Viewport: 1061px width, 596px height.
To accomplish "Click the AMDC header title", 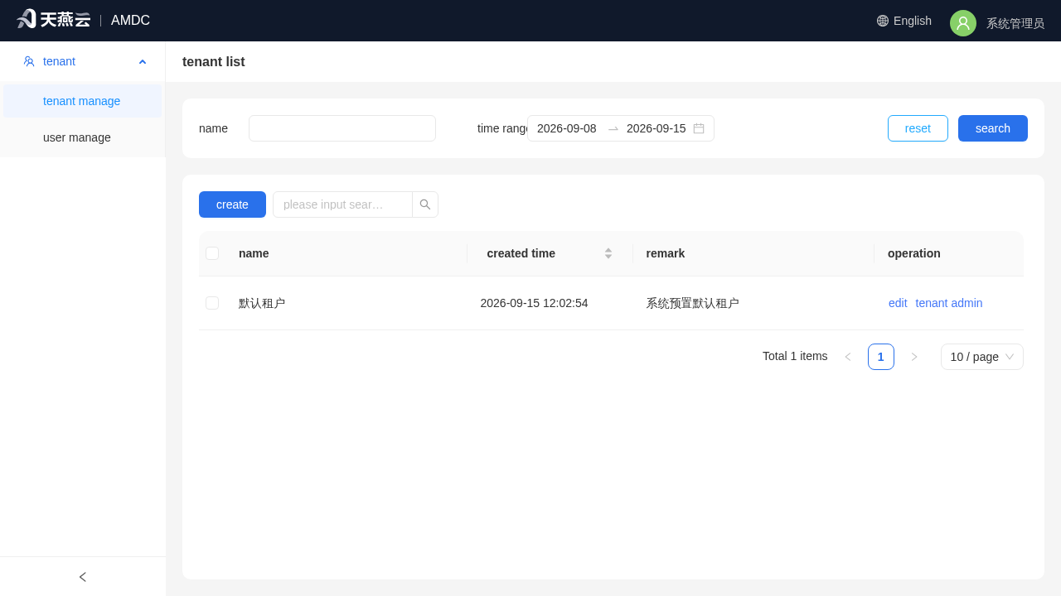I will [130, 21].
